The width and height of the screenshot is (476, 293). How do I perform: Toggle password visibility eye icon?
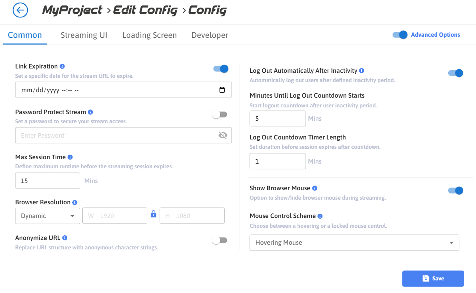tap(223, 135)
